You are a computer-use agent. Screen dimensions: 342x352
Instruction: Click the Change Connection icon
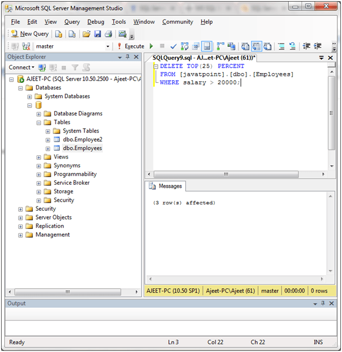26,46
